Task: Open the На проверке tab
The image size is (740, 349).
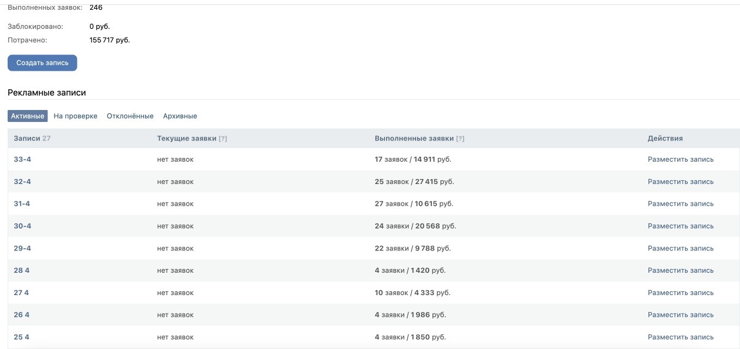Action: 76,116
